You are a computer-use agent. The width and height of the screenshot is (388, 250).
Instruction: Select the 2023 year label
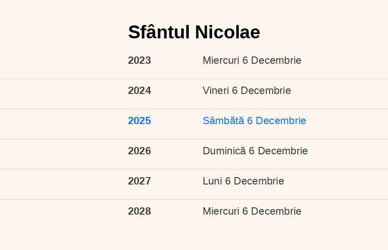tap(139, 60)
